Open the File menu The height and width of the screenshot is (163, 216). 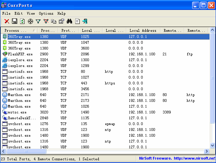[6, 13]
